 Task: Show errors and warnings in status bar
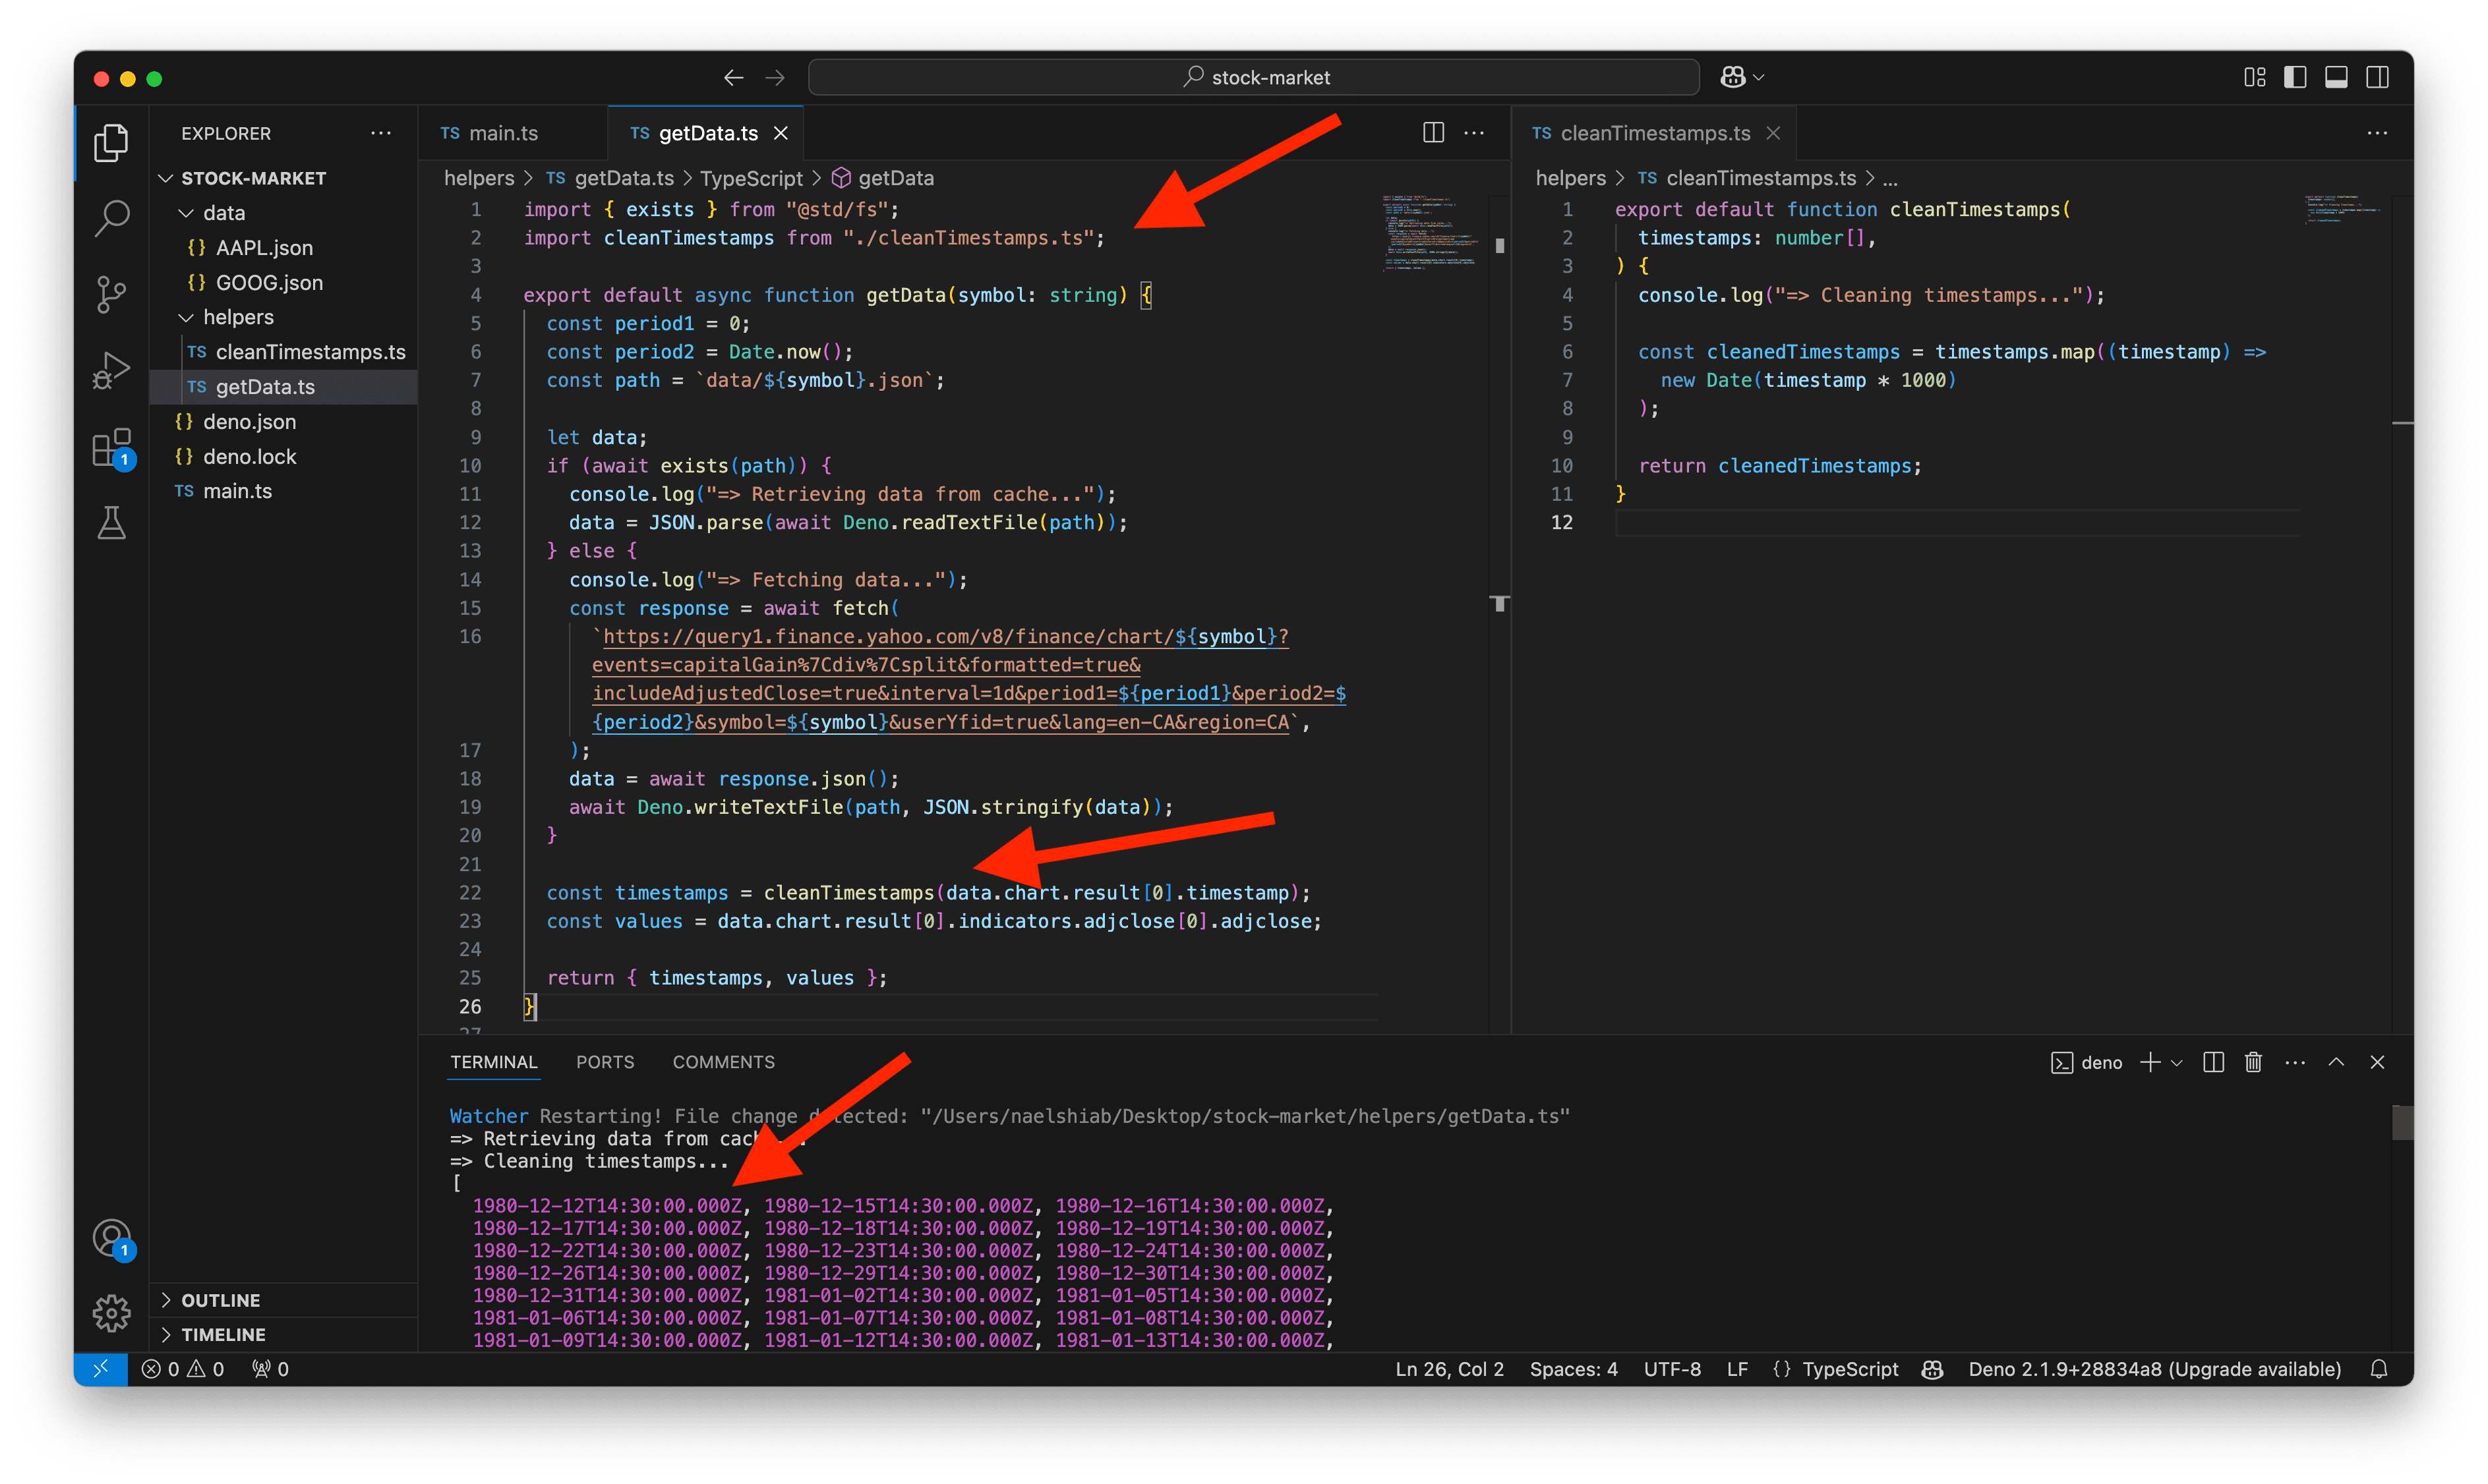pos(183,1369)
